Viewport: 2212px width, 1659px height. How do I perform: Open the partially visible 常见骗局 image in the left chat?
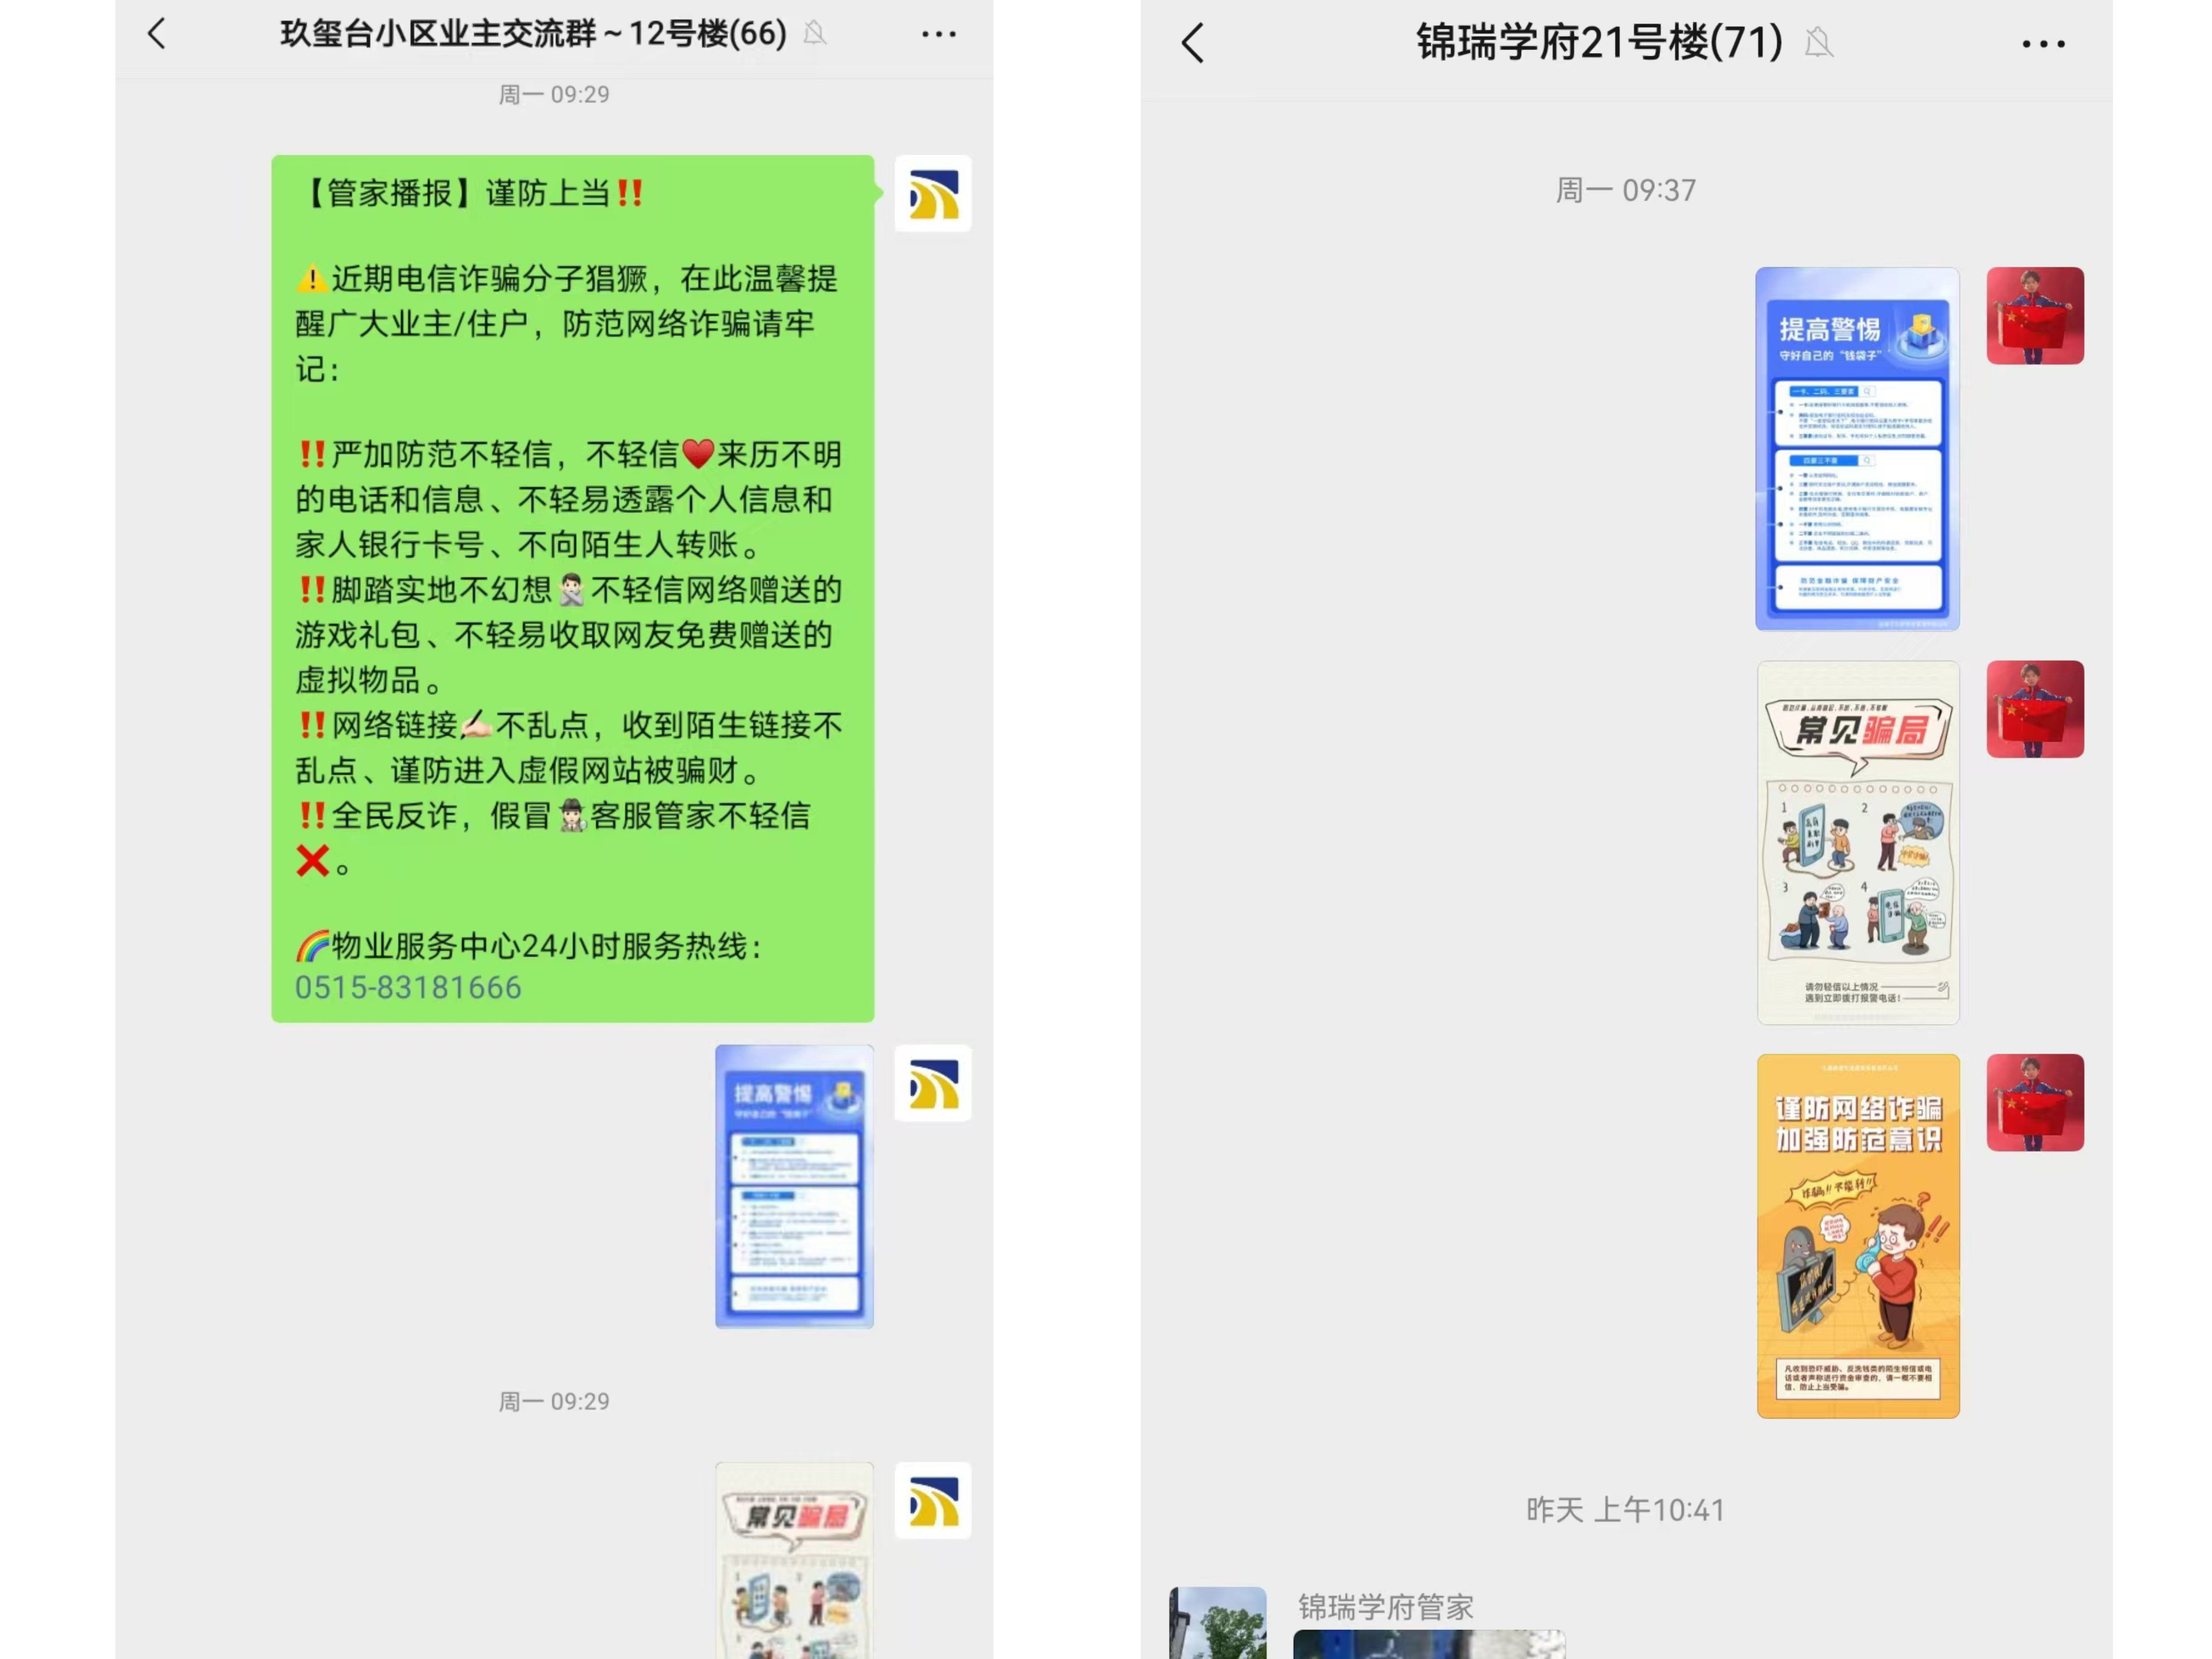pyautogui.click(x=794, y=1560)
